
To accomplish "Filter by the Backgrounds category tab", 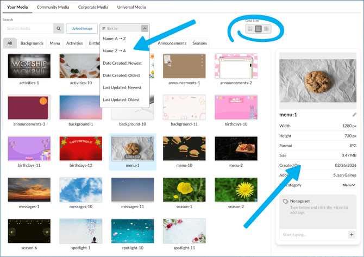I will point(32,43).
